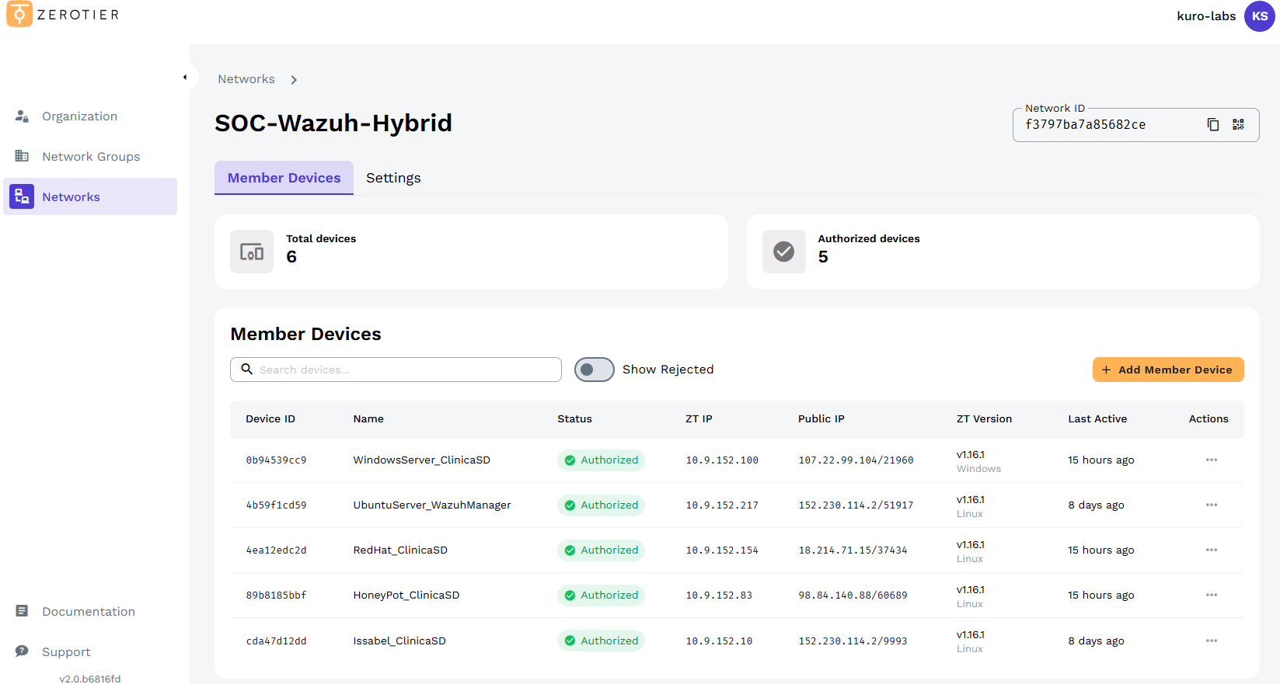Open the KS user avatar menu
This screenshot has height=684, width=1280.
[1259, 16]
